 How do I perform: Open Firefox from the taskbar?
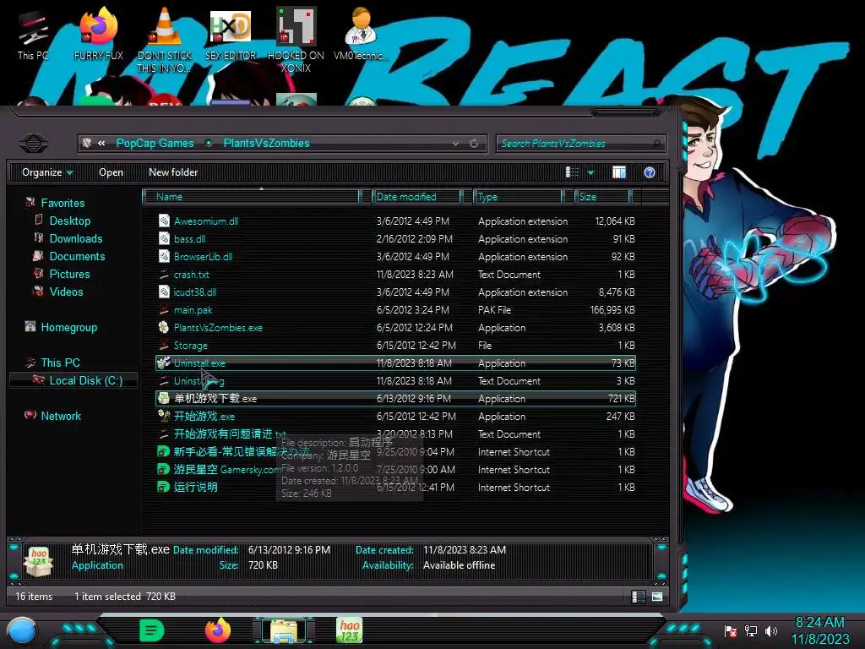pyautogui.click(x=218, y=630)
